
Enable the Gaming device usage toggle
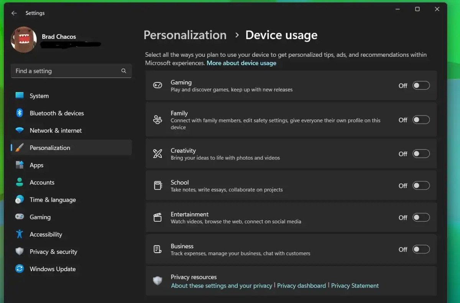[421, 85]
